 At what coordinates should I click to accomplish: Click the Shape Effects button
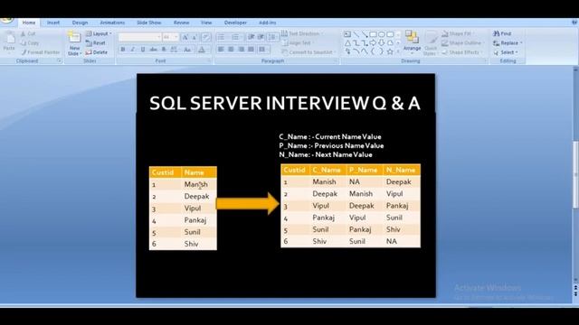click(461, 52)
